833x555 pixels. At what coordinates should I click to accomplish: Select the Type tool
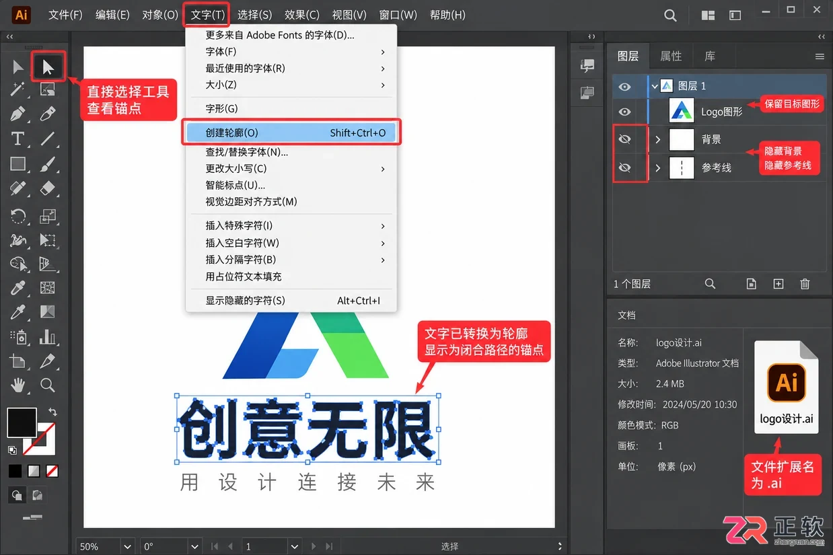pyautogui.click(x=18, y=139)
